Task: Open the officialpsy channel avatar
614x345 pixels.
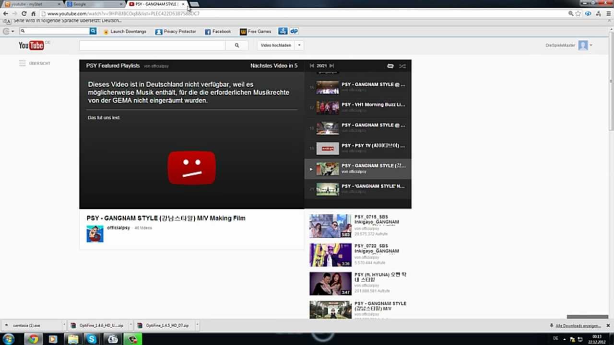Action: point(95,233)
